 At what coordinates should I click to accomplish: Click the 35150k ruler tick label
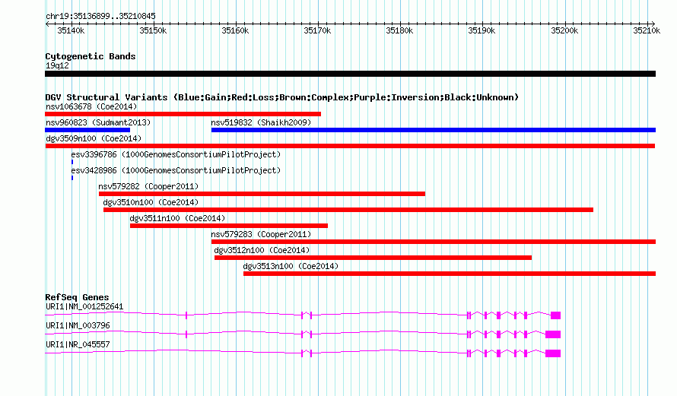click(153, 30)
